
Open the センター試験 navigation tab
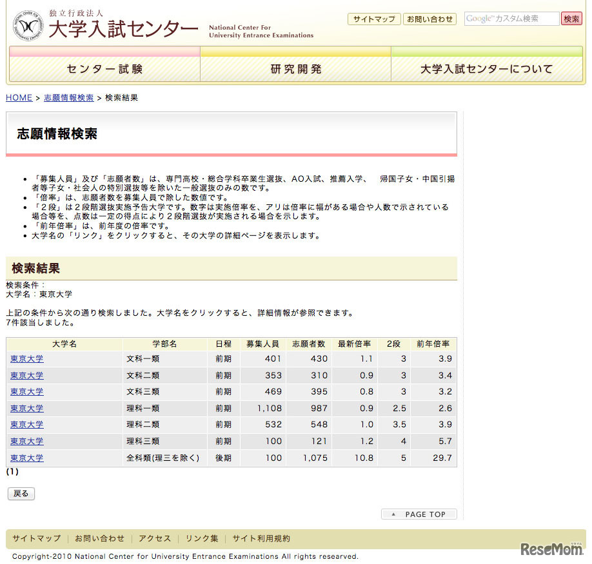point(104,70)
